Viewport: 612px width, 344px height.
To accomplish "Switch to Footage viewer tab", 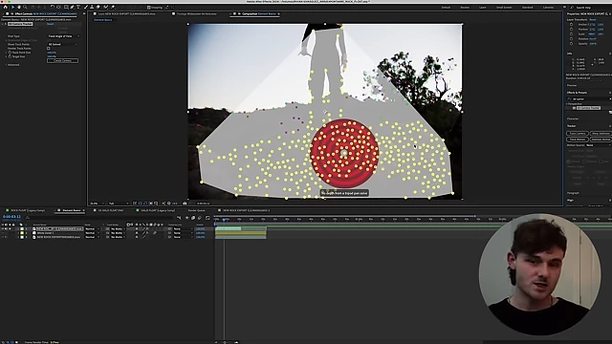I will [196, 13].
